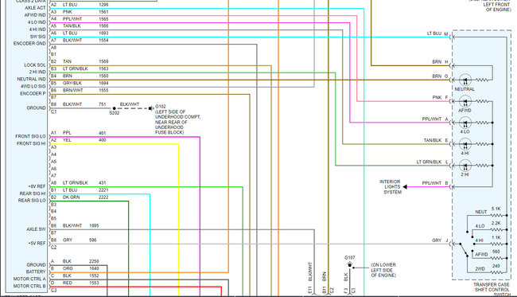
Task: Click circuit number 2221
Action: coord(103,190)
